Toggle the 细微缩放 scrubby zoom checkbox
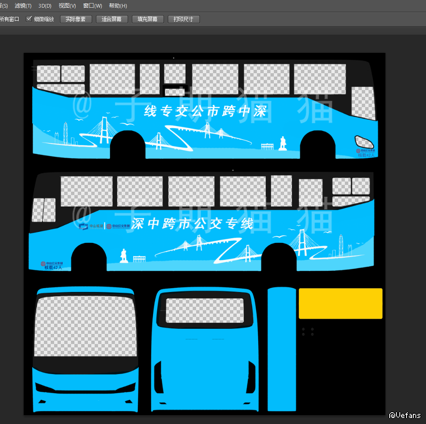 coord(29,19)
